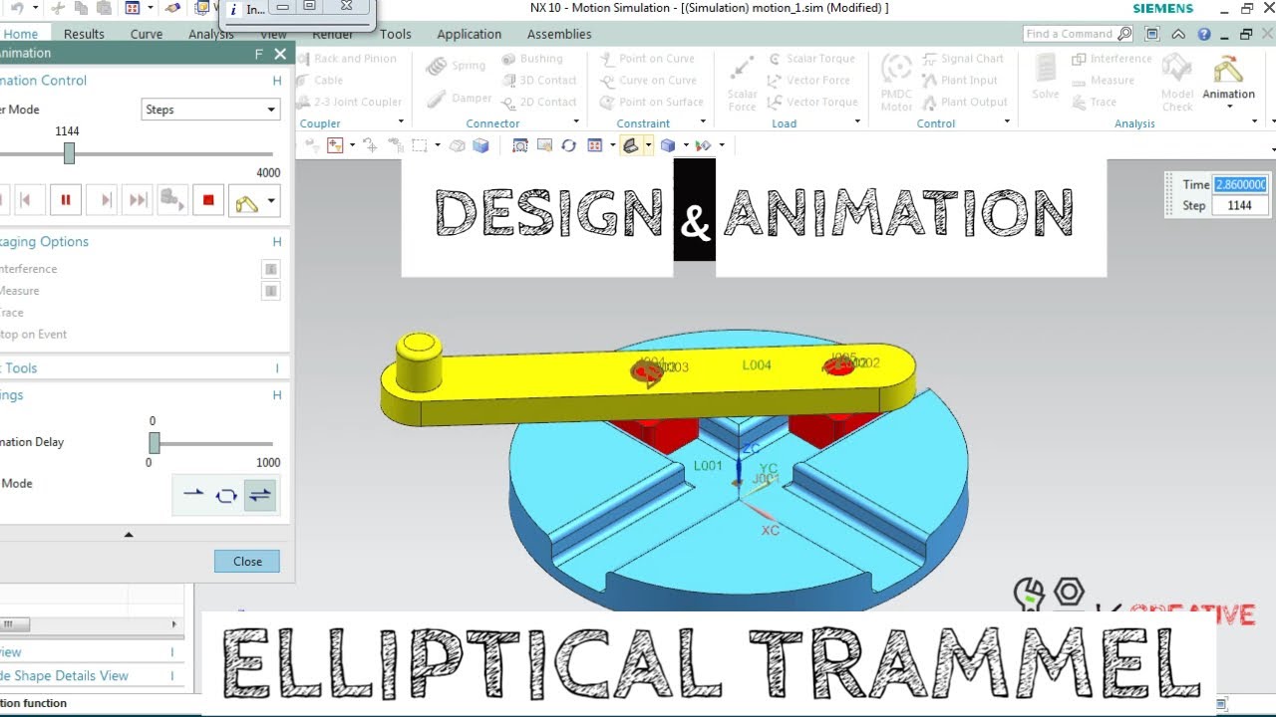Step forward one frame in animation

coord(103,200)
